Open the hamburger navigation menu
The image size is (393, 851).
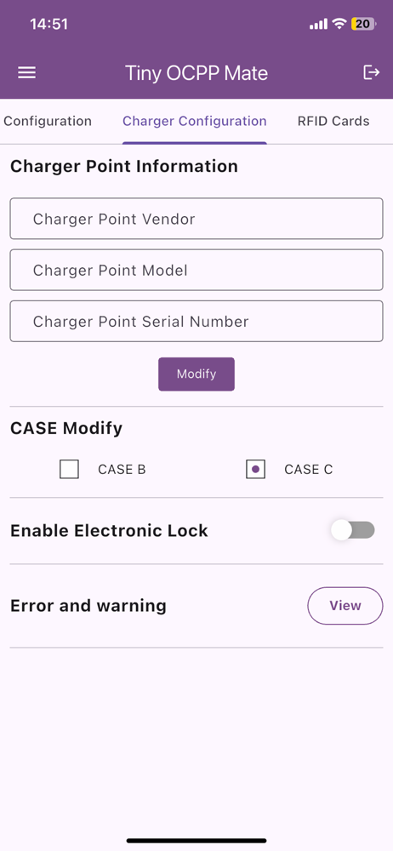coord(26,72)
